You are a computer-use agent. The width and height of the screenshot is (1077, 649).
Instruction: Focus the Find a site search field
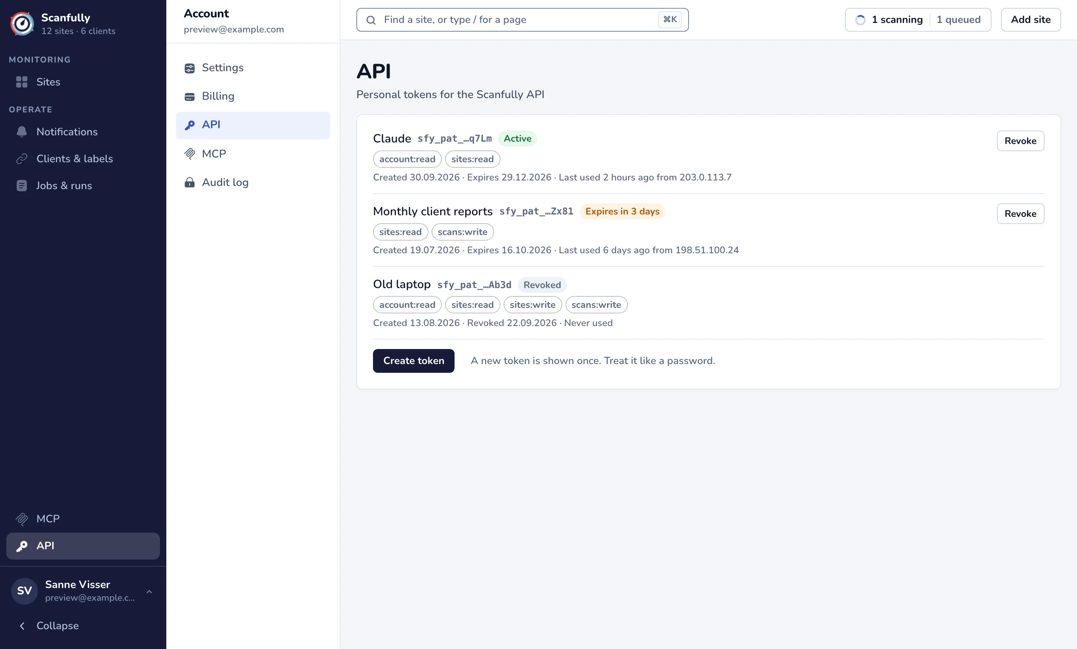pyautogui.click(x=522, y=20)
